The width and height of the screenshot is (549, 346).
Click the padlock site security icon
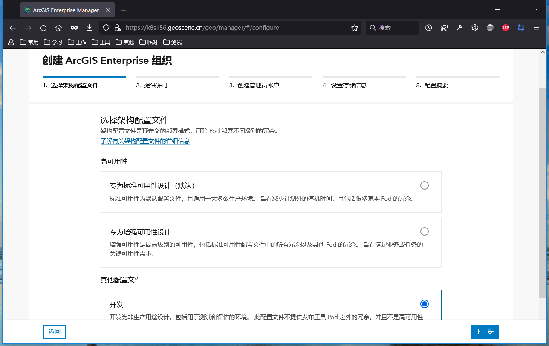pos(117,28)
